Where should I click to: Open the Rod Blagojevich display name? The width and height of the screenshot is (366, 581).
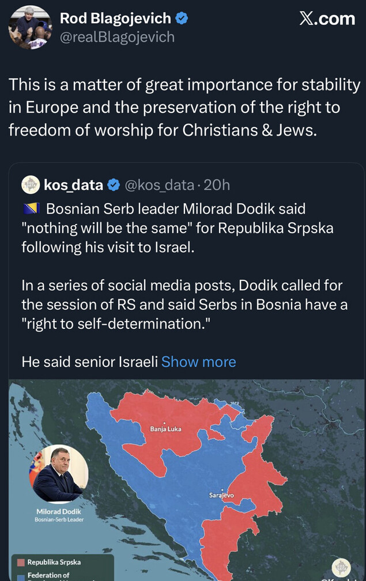(115, 18)
